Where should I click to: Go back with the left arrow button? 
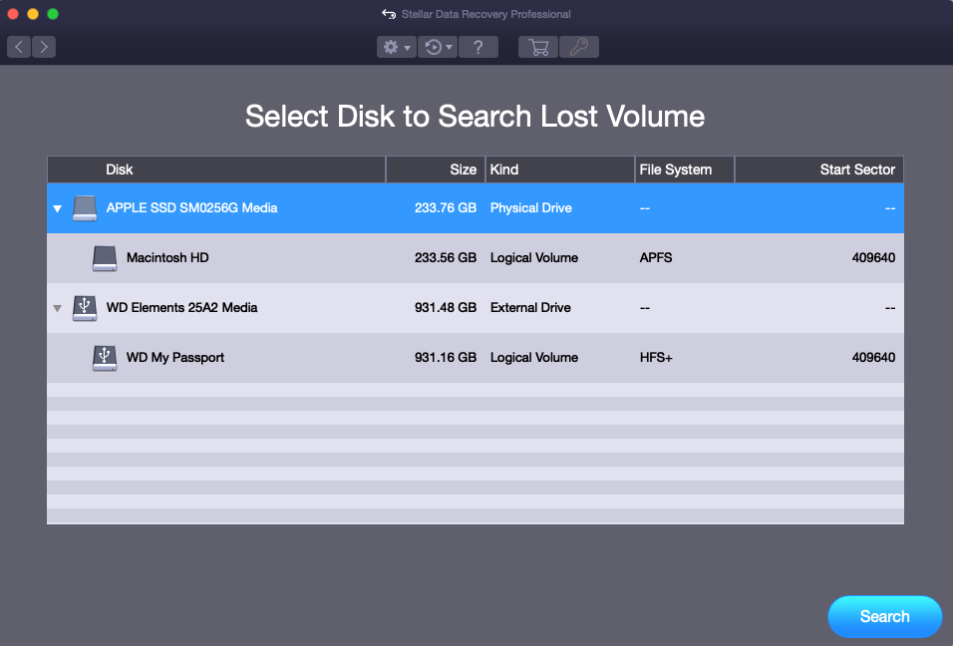coord(19,47)
